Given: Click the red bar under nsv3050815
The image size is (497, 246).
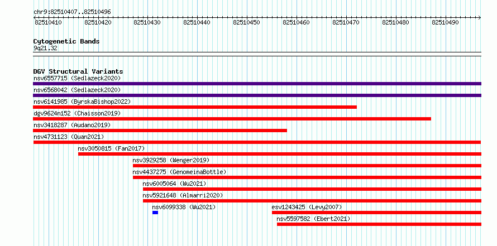Looking at the screenshot, I should point(280,154).
